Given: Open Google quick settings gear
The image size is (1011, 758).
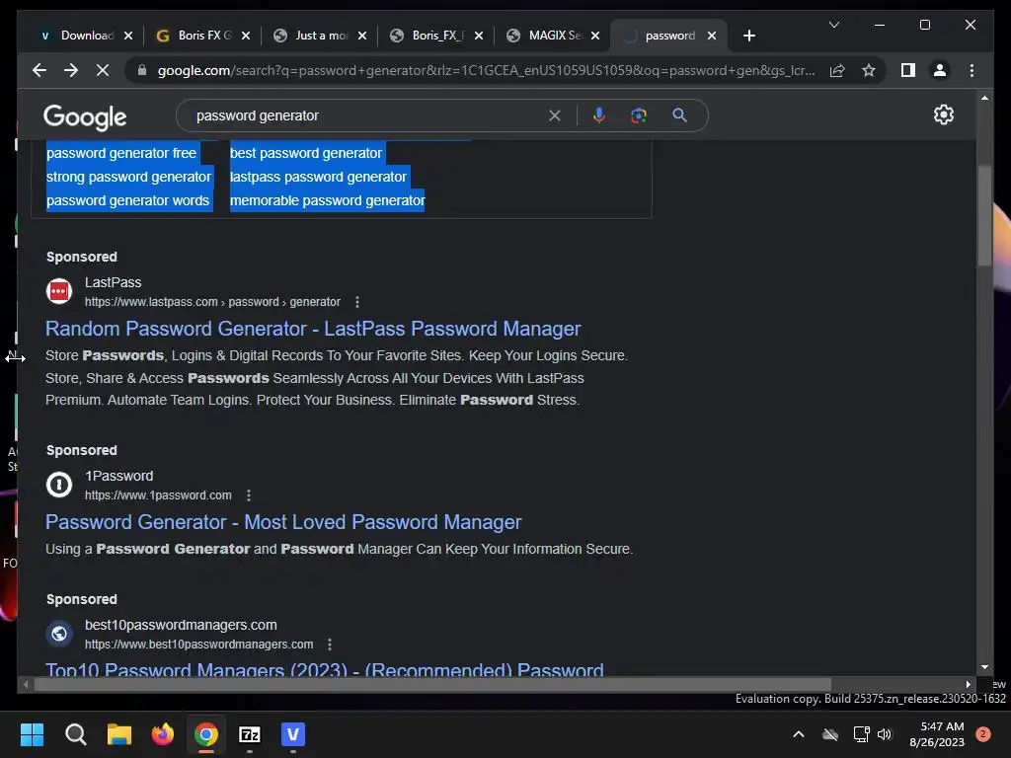Looking at the screenshot, I should pos(943,114).
